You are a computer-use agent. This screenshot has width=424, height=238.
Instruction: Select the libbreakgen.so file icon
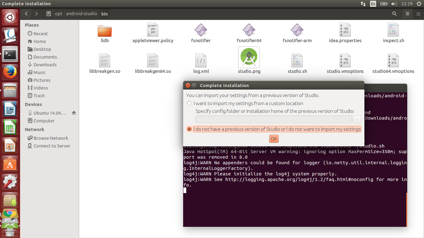(105, 60)
